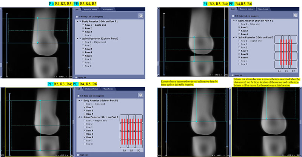Open Waveforms tab in top-right panel
The height and width of the screenshot is (157, 302).
(263, 8)
